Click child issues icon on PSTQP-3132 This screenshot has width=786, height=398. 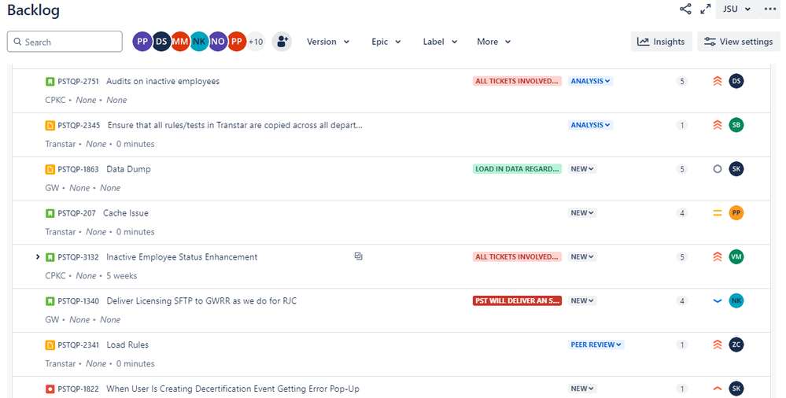(x=359, y=256)
